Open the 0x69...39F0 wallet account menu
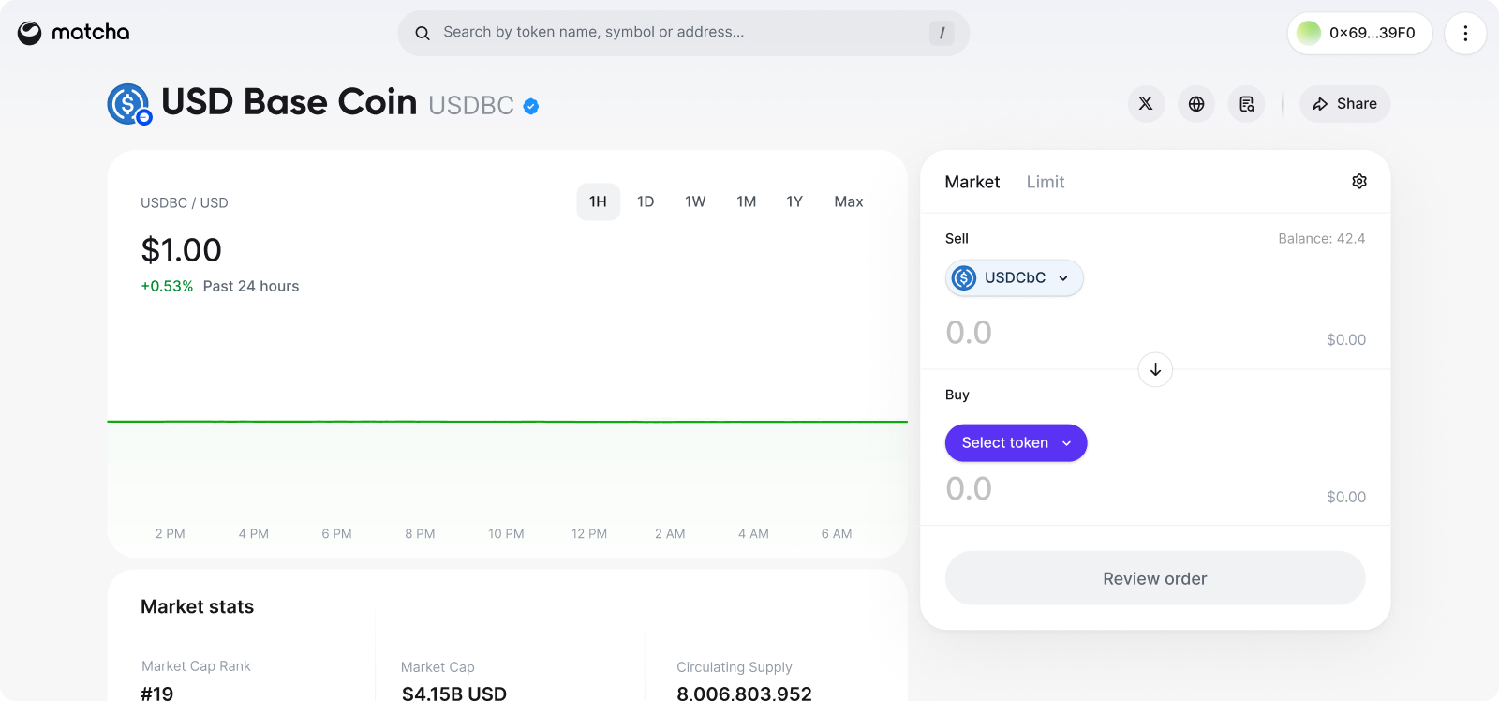1499x701 pixels. tap(1360, 33)
